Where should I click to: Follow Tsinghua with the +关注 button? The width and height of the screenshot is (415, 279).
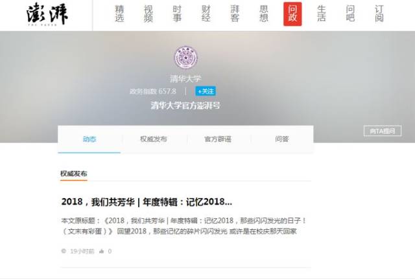[206, 91]
